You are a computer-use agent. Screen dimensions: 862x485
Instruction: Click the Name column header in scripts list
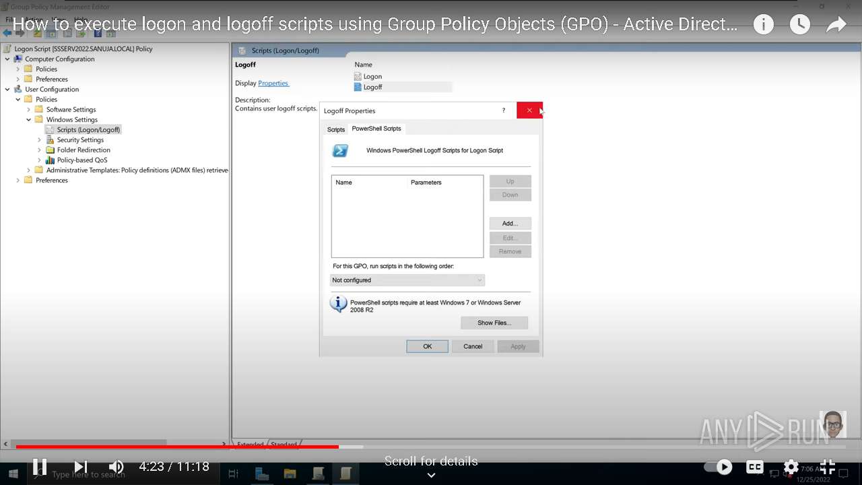pos(344,183)
